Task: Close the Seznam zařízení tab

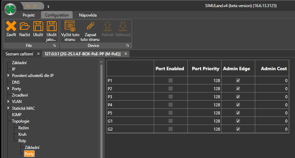Action: (38, 54)
